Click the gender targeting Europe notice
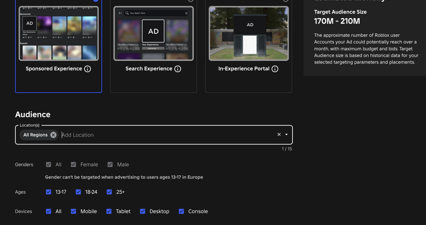Screen dimensions: 426x225 [124, 177]
